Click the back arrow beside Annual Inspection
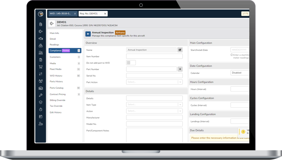 click(88, 34)
